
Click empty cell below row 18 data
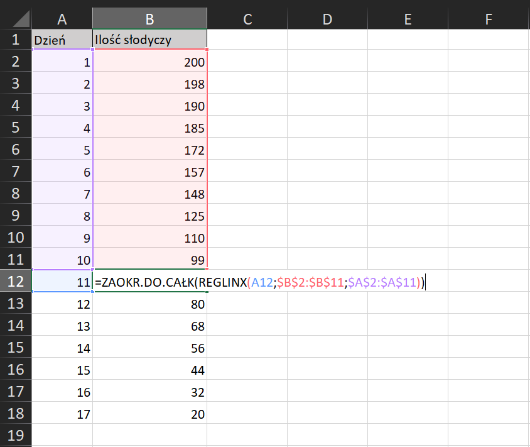149,436
